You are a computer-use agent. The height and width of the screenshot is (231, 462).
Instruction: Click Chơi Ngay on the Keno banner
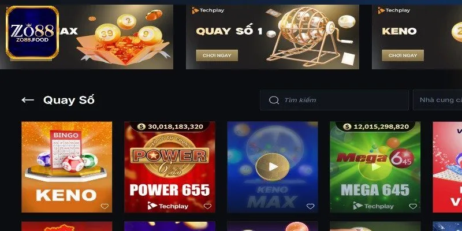pos(403,55)
